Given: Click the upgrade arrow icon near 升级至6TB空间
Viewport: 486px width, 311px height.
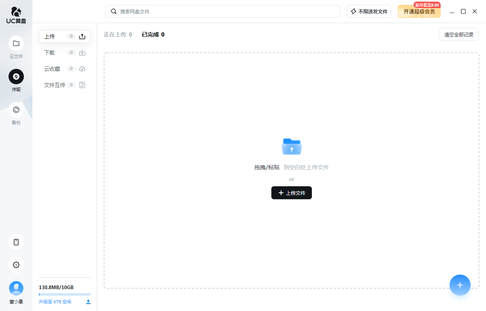Looking at the screenshot, I should 88,302.
